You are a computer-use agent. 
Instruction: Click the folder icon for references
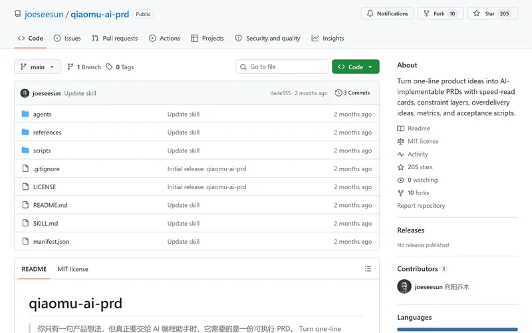(25, 132)
